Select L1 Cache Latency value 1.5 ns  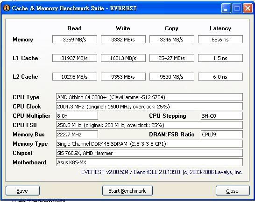pyautogui.click(x=220, y=58)
